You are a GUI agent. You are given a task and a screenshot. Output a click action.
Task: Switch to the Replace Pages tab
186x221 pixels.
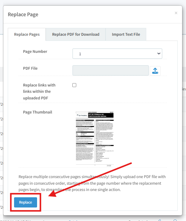coord(27,35)
